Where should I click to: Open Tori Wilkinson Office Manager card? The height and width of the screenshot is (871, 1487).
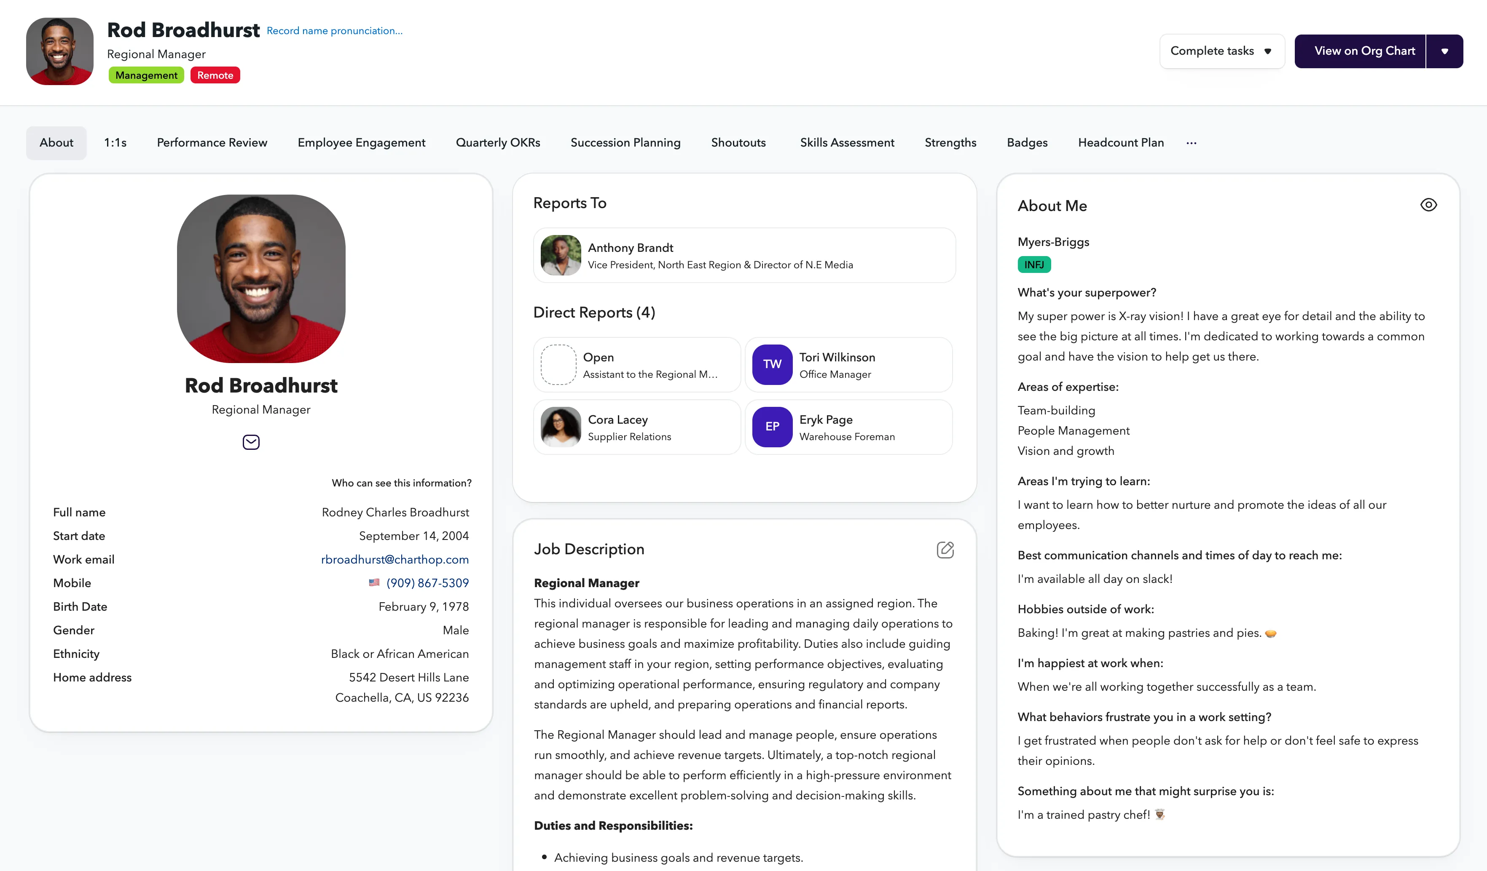tap(848, 364)
